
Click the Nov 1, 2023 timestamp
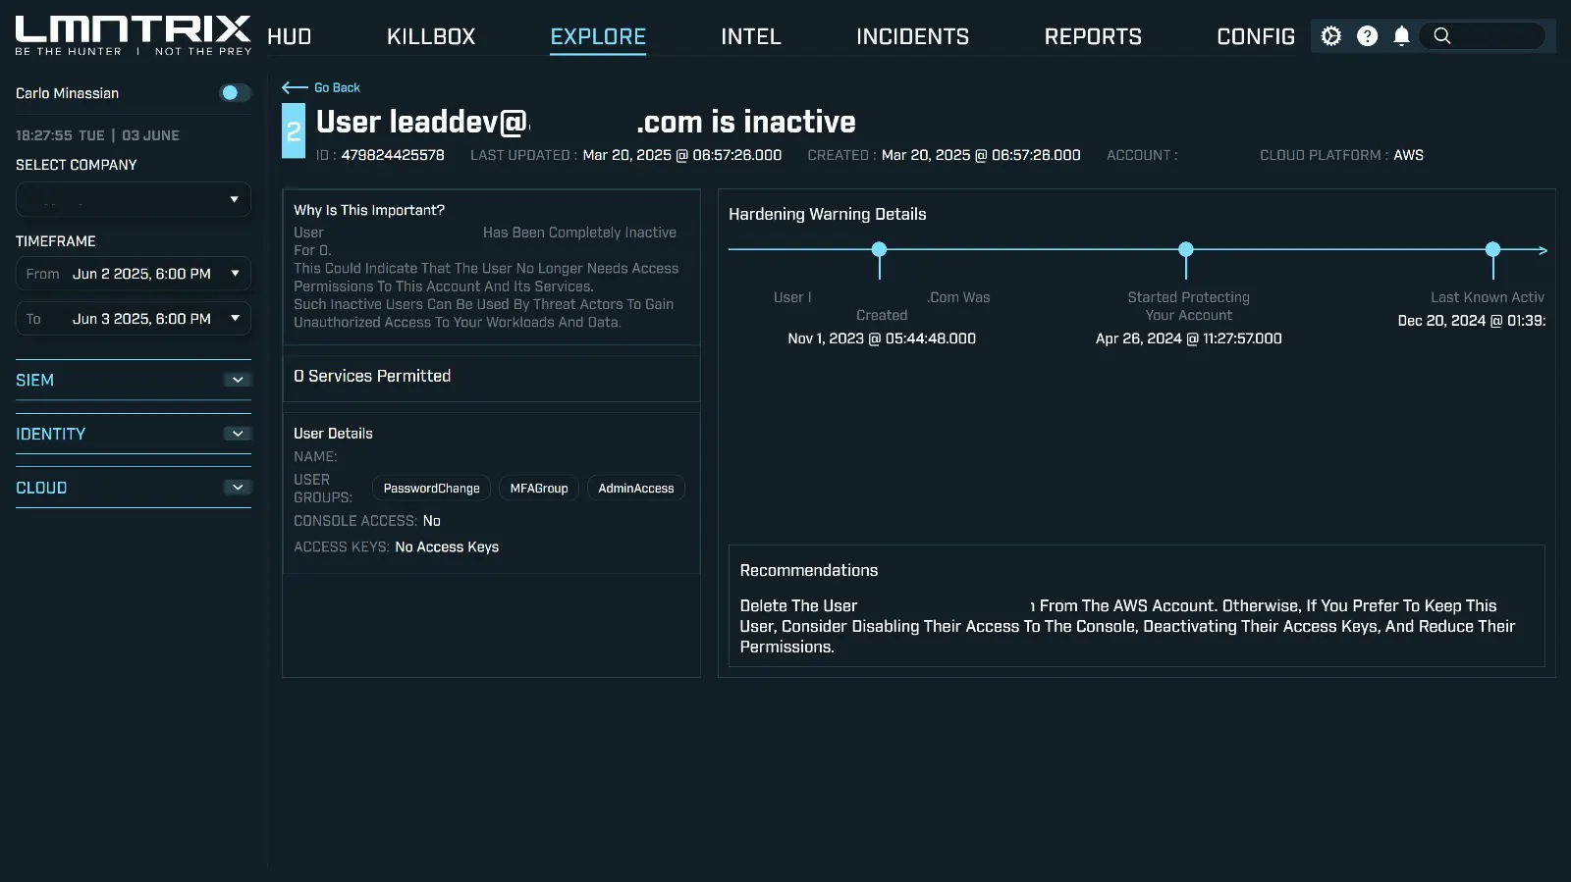(882, 338)
